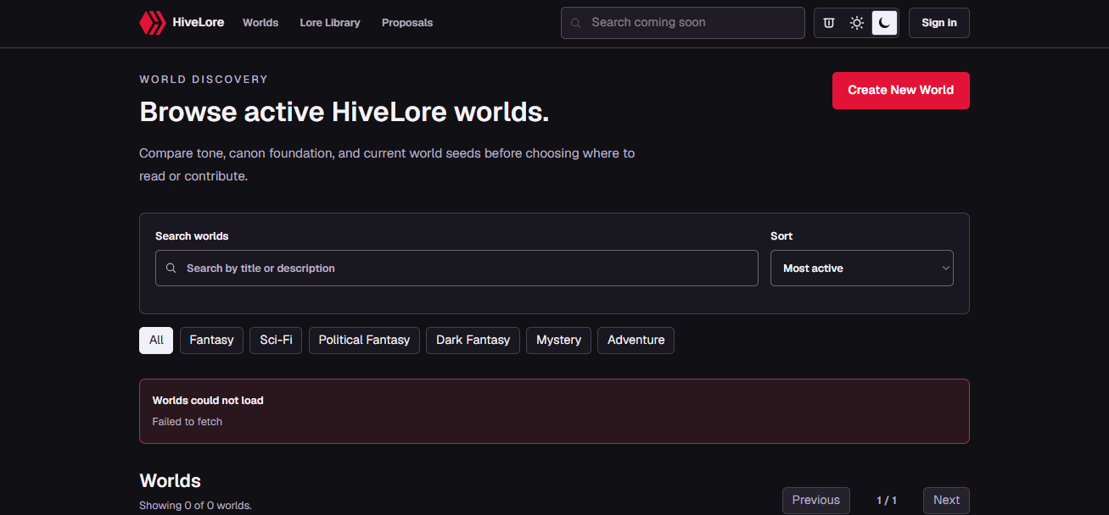Click the 'Failed to fetch' message
This screenshot has height=515, width=1109.
click(188, 422)
